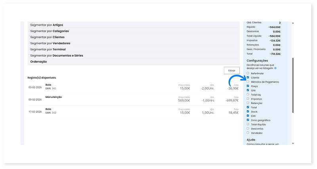317x169 pixels.
Task: Expand Segmentar por Categorias section
Action: click(x=49, y=31)
